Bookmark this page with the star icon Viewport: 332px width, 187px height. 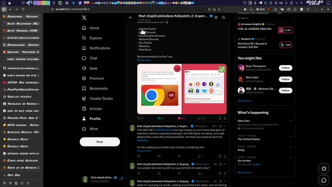click(219, 9)
